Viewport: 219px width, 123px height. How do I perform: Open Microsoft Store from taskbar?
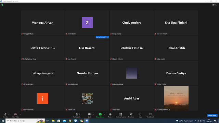pos(59,121)
